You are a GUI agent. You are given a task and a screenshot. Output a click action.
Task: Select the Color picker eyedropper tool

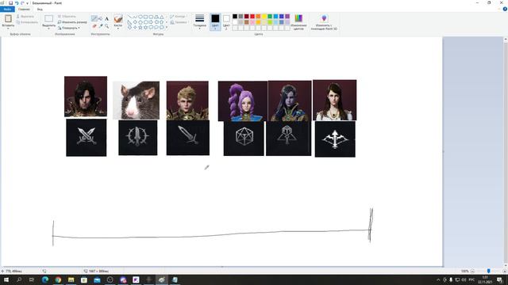point(101,26)
